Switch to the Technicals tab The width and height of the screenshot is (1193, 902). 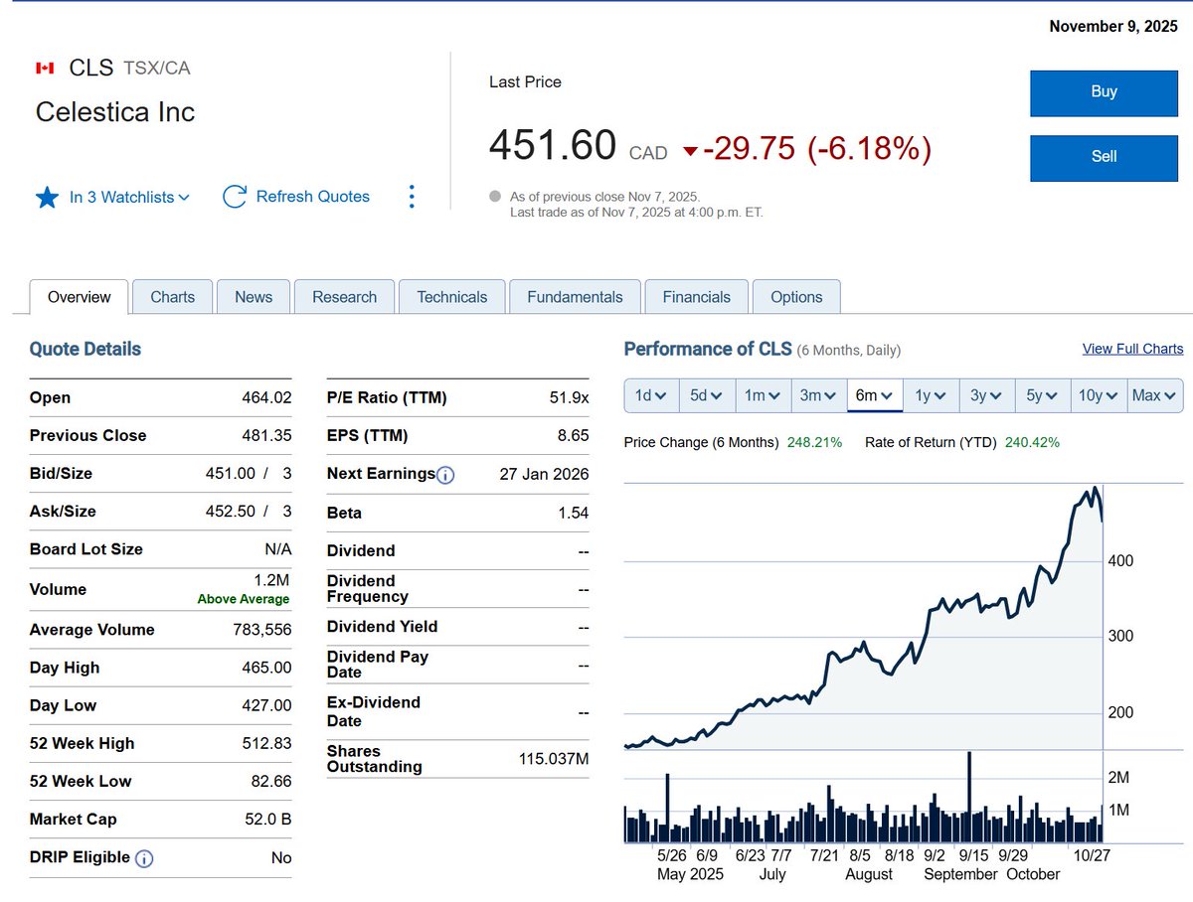[452, 297]
